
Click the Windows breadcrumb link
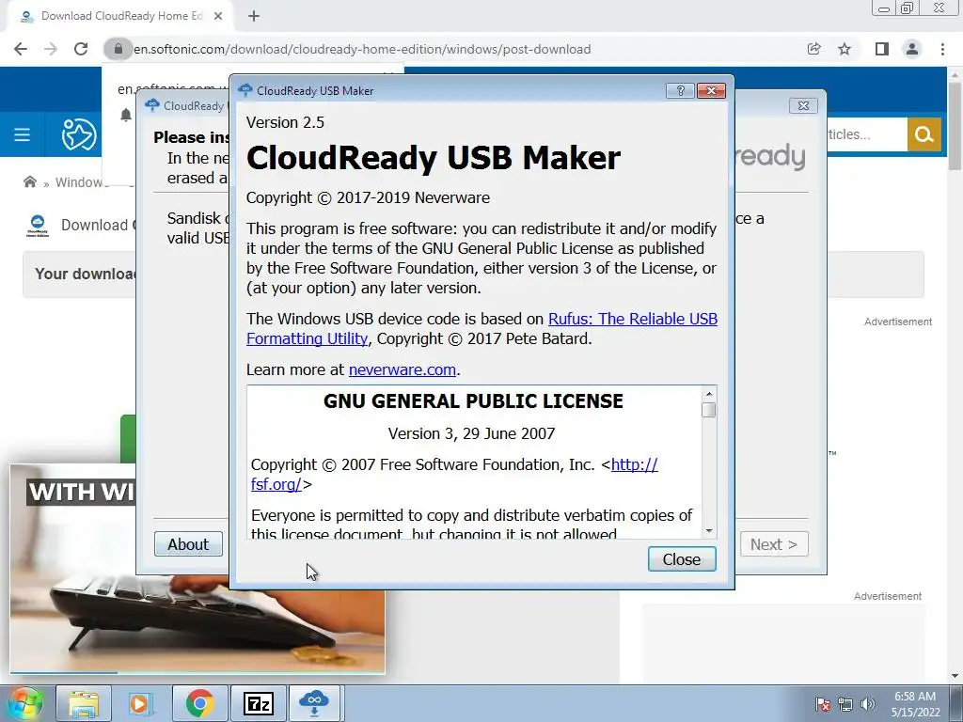coord(81,182)
